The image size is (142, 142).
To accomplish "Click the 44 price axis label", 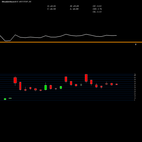I will [x=135, y=86].
